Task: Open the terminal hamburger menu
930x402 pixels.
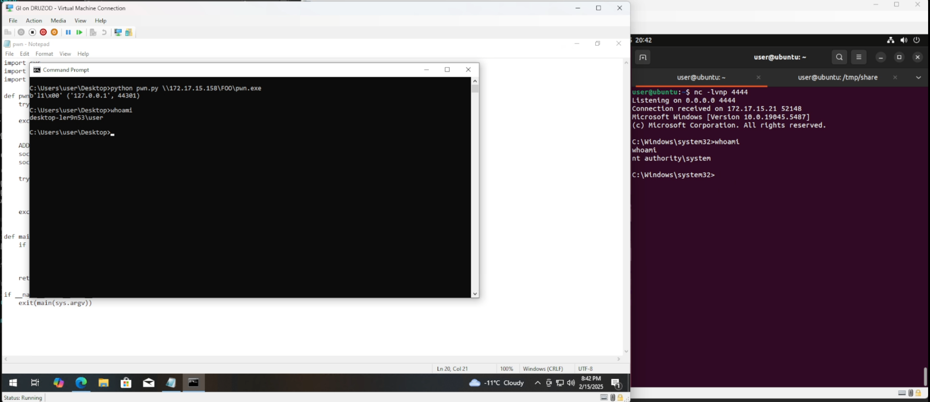Action: pos(859,57)
